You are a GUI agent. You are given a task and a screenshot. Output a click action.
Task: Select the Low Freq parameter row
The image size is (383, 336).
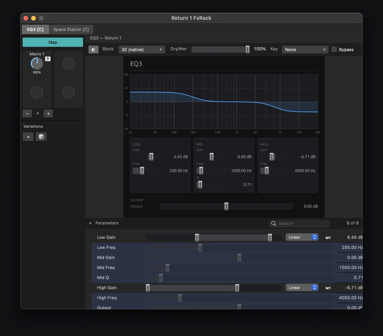point(227,247)
